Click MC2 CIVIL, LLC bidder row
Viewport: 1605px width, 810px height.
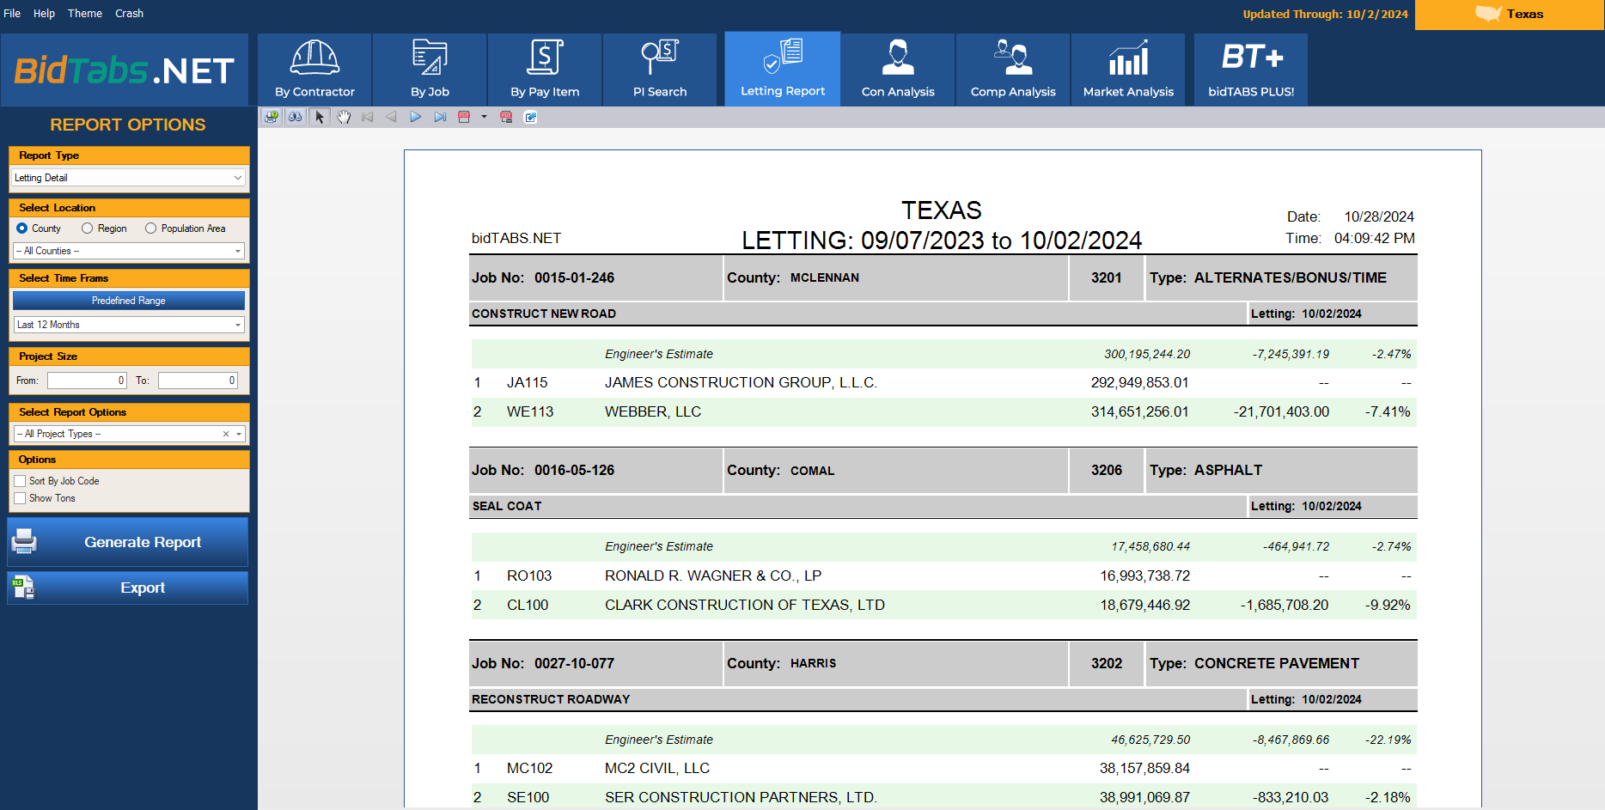(x=943, y=768)
